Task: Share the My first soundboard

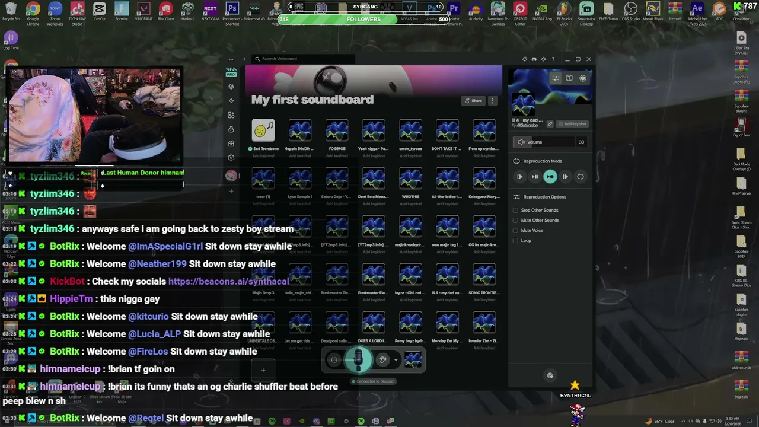Action: 474,101
